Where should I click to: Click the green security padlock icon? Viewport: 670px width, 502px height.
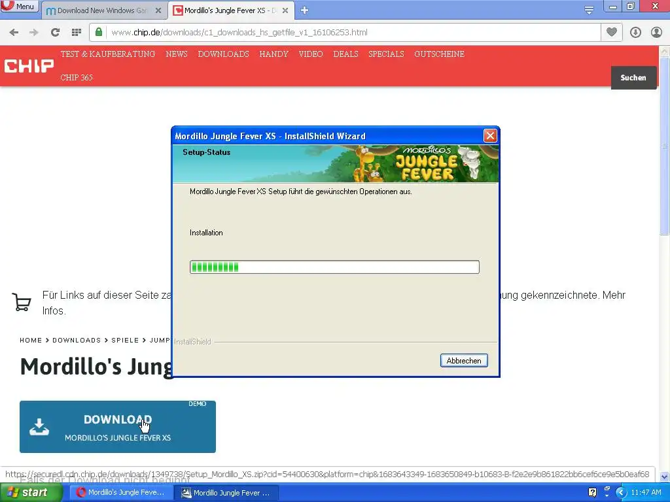[99, 33]
